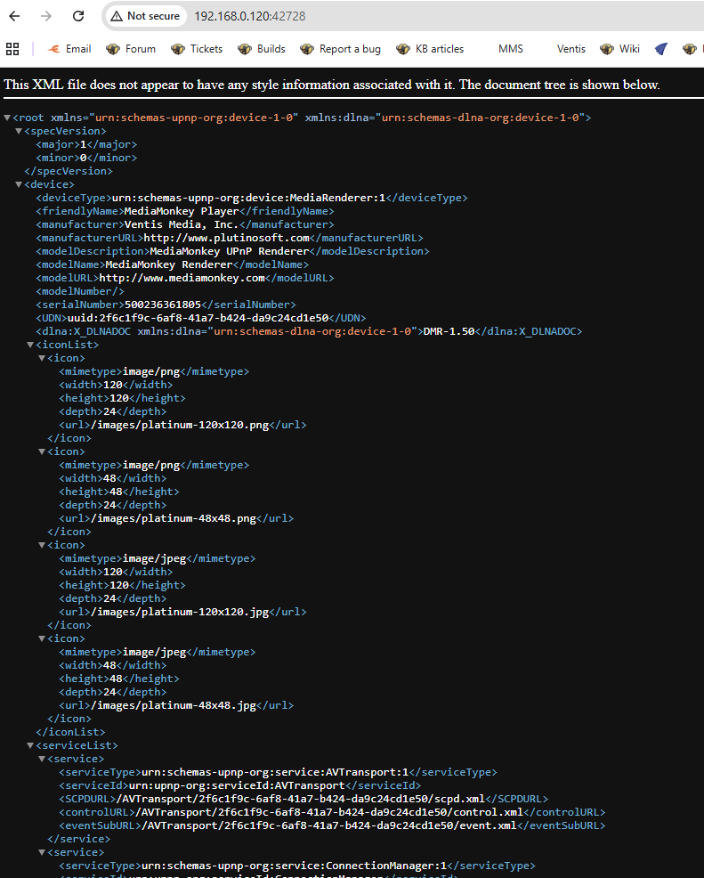Collapse the serviceList node
This screenshot has width=704, height=878.
click(x=30, y=745)
